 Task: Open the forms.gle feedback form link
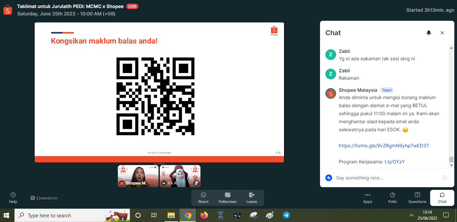pos(384,146)
